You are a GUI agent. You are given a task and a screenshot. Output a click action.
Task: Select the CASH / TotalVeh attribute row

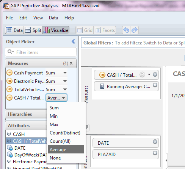pos(26,141)
